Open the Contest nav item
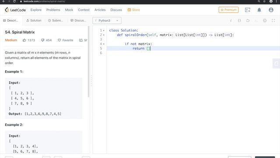 click(x=84, y=10)
